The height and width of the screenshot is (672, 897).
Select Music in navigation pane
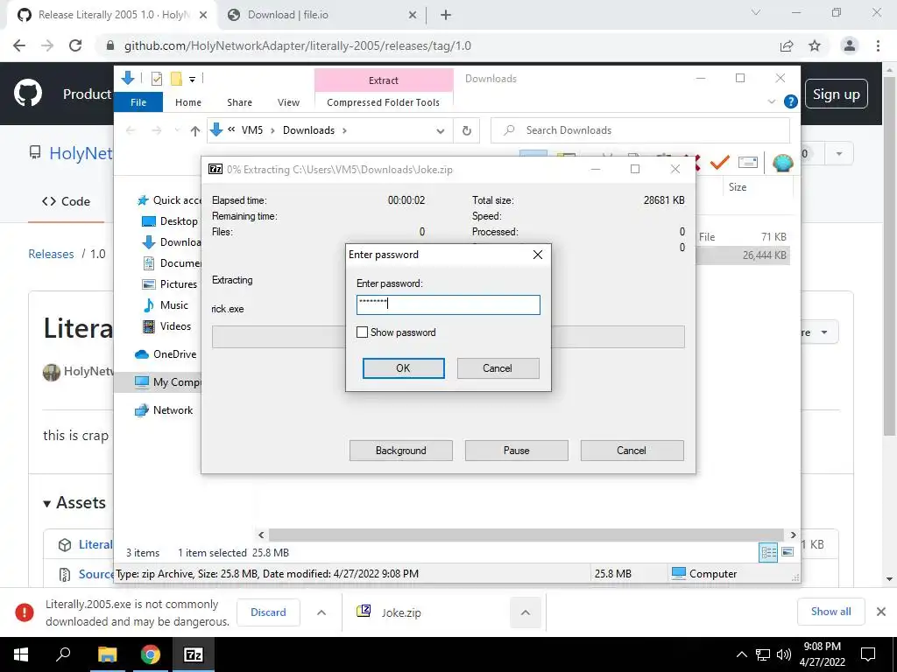[x=165, y=305]
